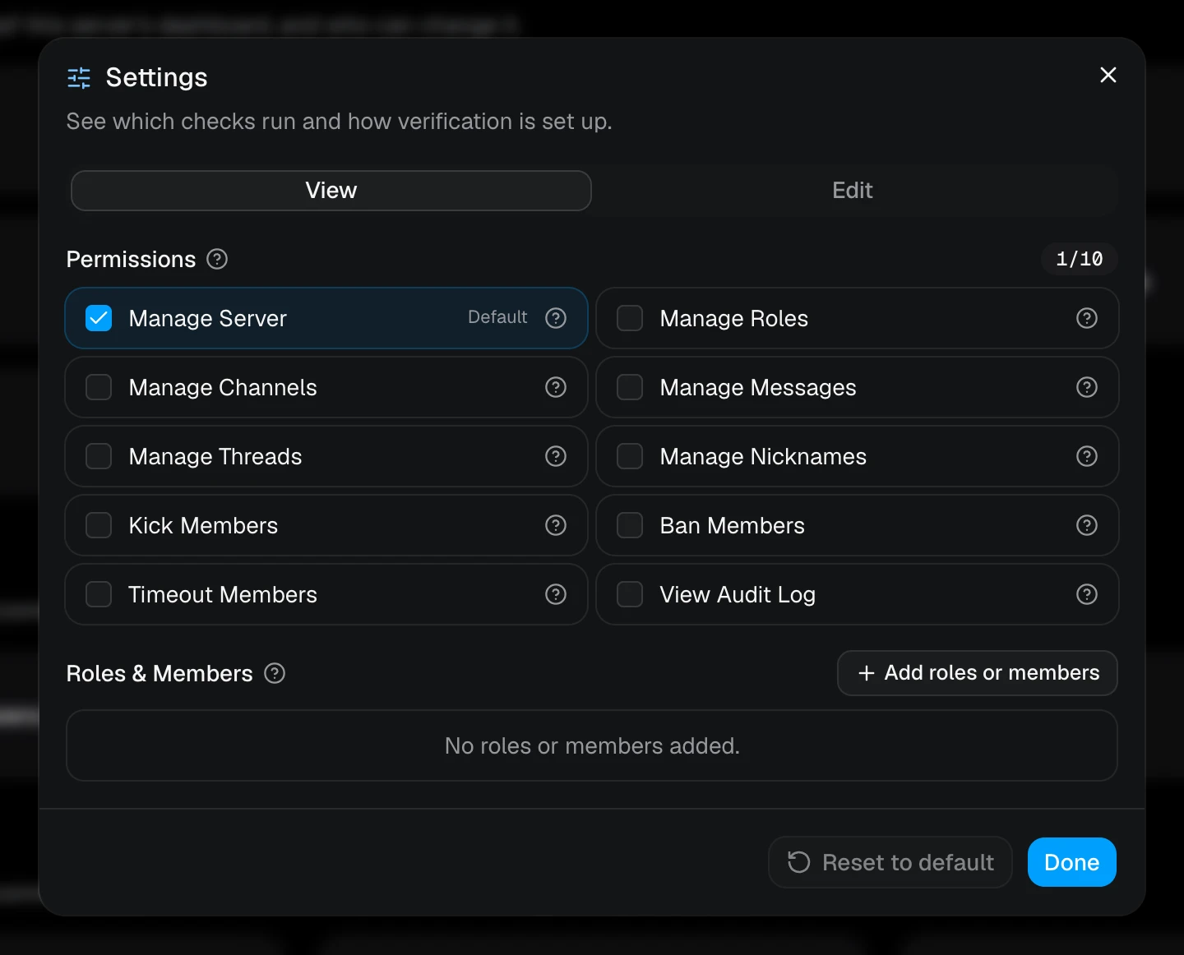
Task: Switch to the View tab
Action: tap(331, 191)
